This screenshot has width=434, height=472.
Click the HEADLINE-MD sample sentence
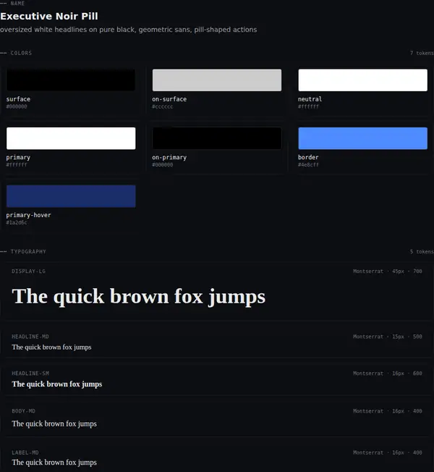pos(52,347)
